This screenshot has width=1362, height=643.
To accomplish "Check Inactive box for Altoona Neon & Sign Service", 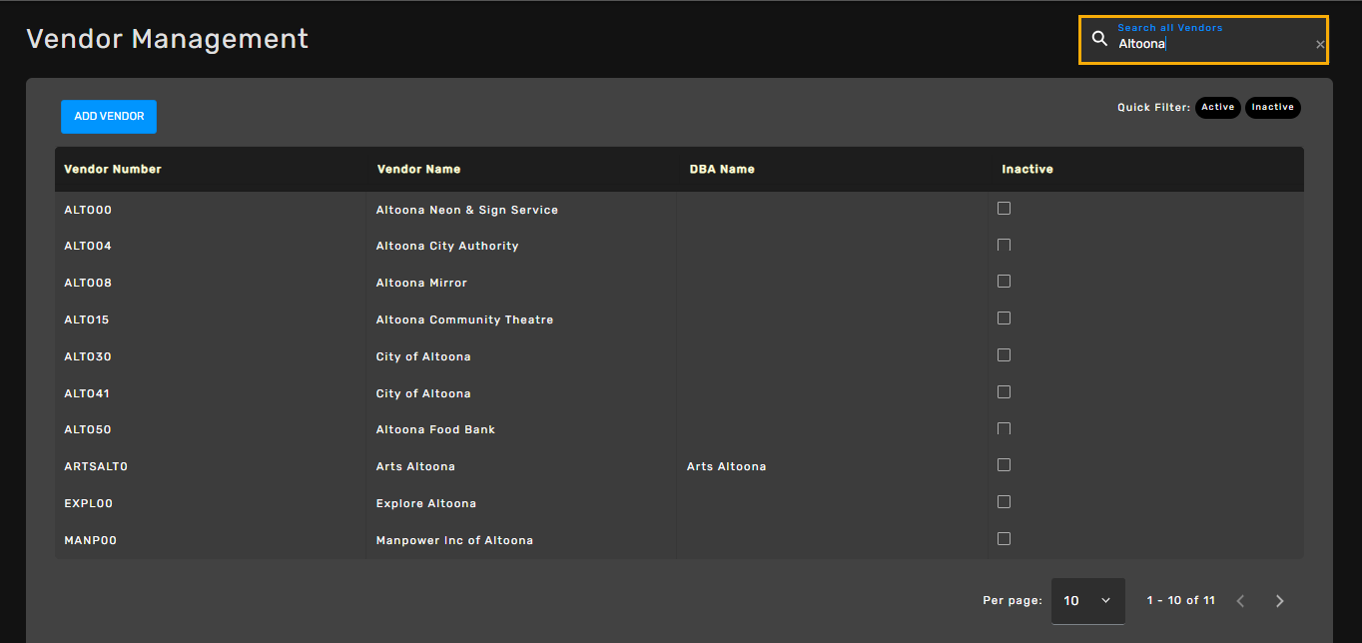I will coord(1004,208).
